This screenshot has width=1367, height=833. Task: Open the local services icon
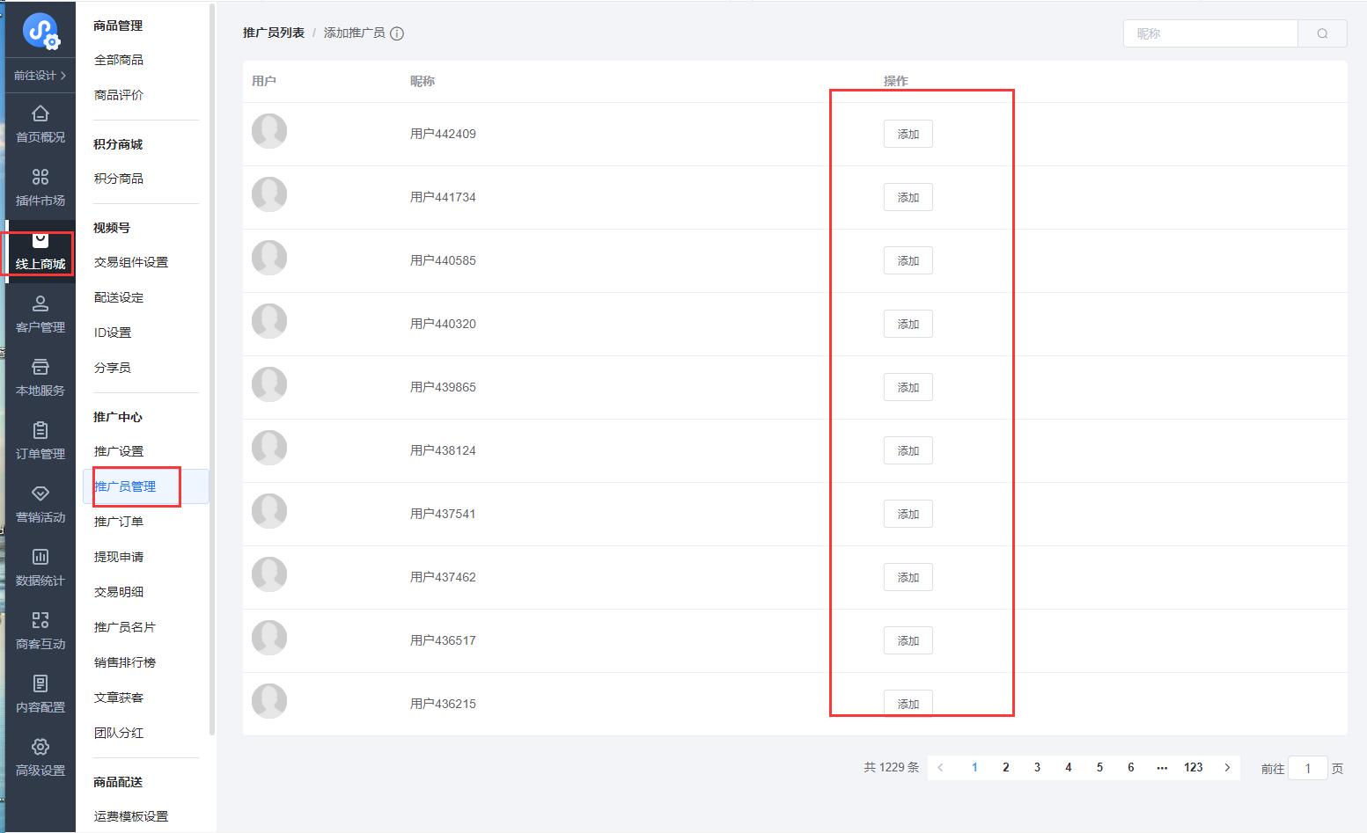[x=40, y=368]
